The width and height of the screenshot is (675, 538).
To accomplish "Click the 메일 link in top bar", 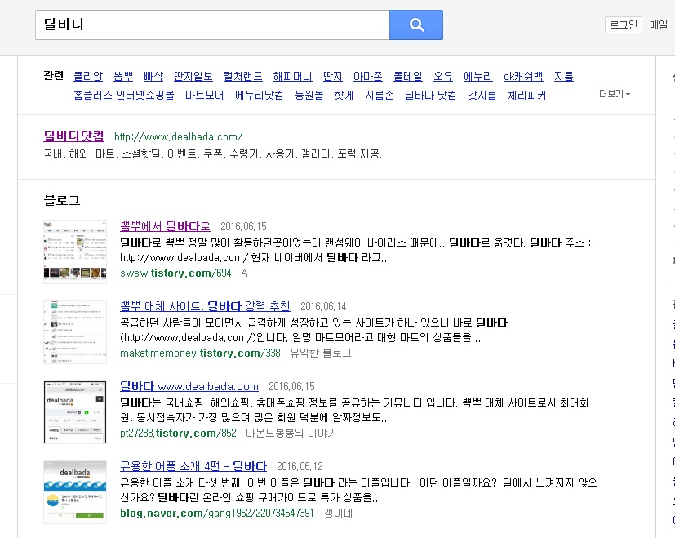I will 658,24.
